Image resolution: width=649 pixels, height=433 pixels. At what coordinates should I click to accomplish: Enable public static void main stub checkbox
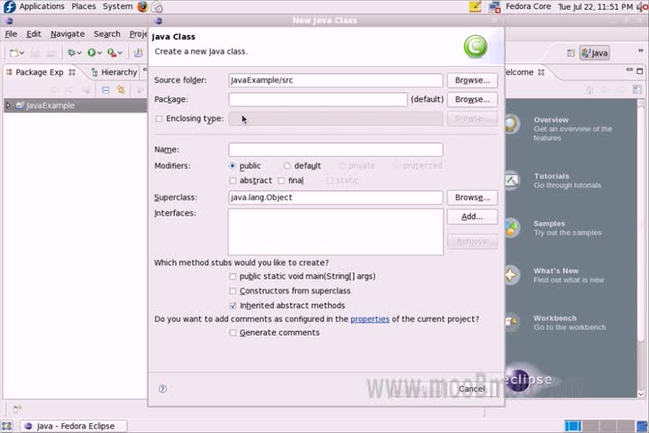233,276
